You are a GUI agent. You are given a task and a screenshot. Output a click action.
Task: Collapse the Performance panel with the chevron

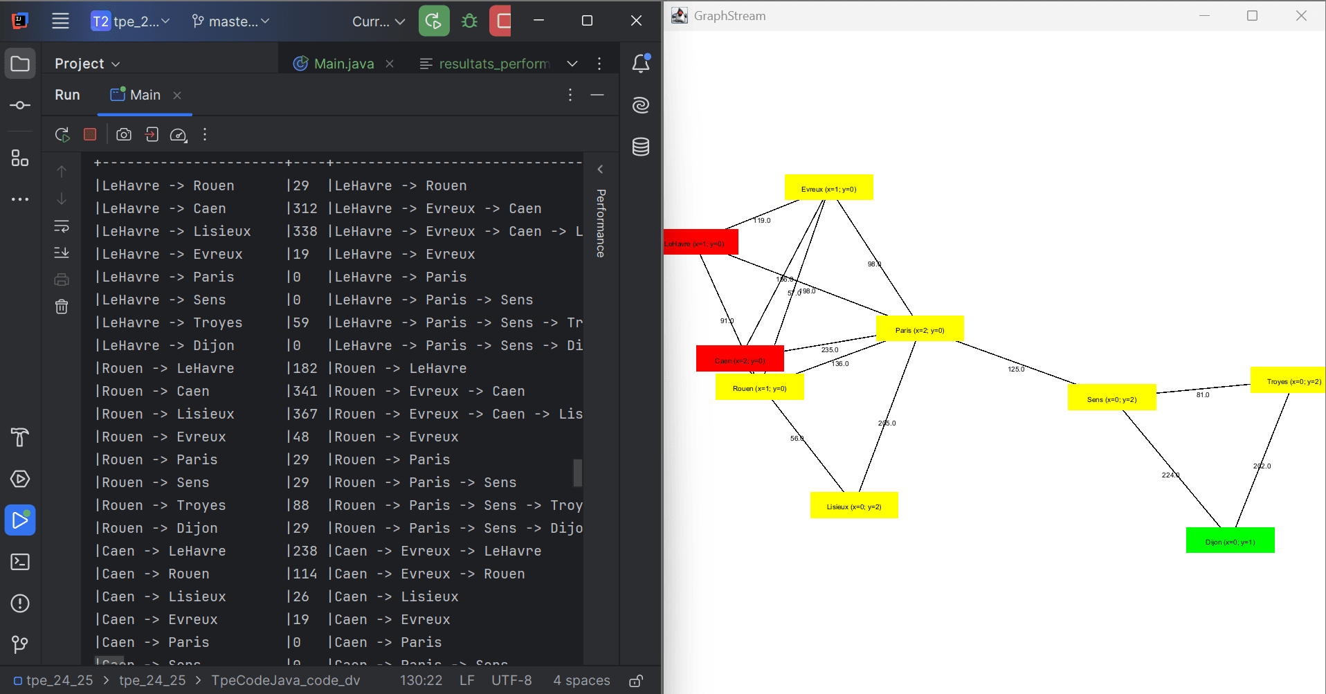tap(599, 169)
